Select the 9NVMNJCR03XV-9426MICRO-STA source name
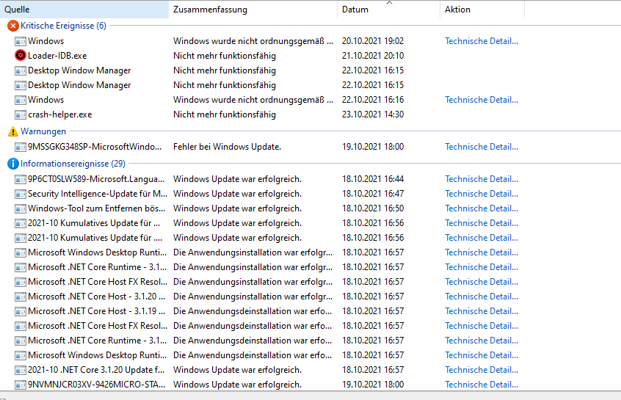This screenshot has height=400, width=621. tap(97, 384)
